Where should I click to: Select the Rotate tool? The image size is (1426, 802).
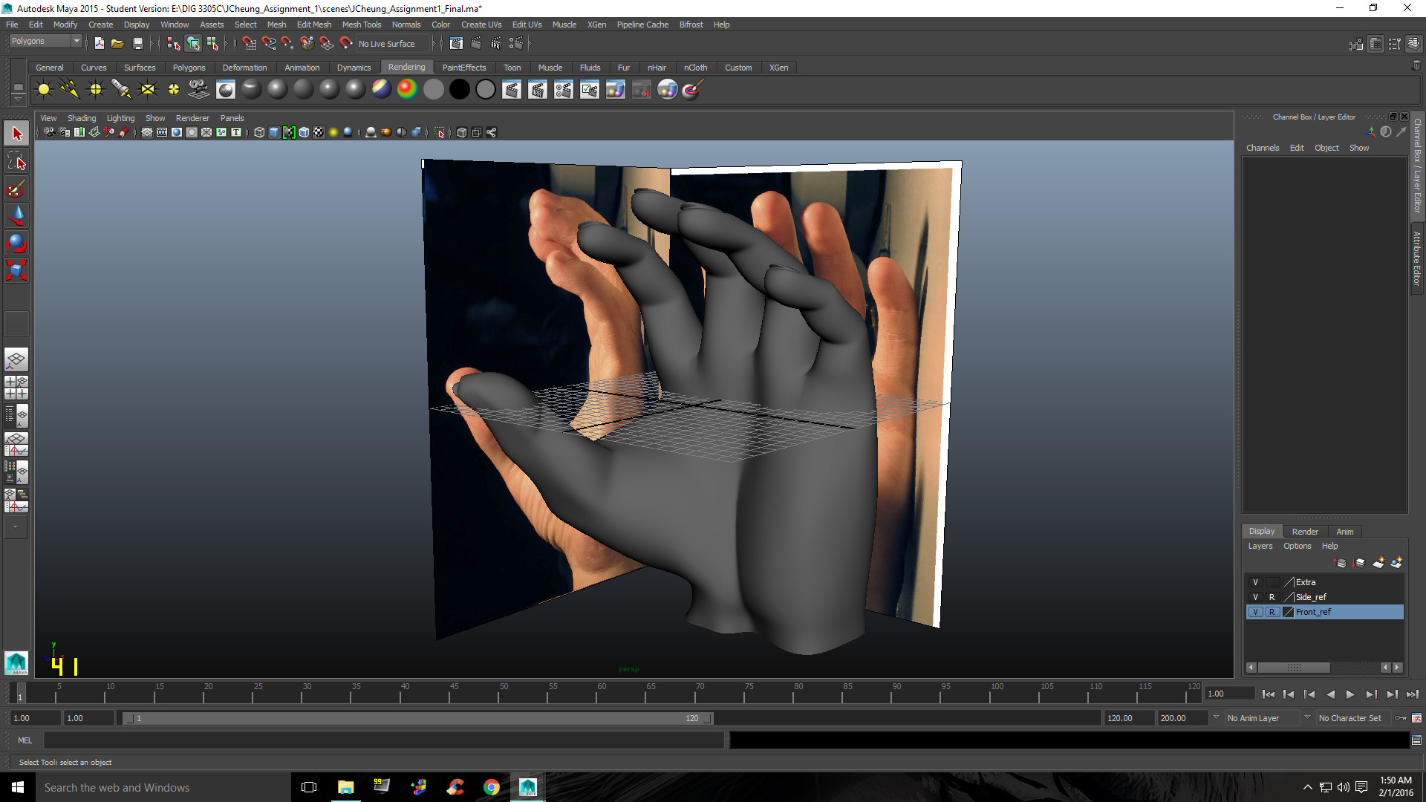click(16, 243)
